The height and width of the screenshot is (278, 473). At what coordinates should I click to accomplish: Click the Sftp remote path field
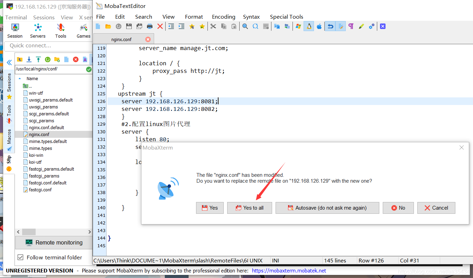pos(50,69)
